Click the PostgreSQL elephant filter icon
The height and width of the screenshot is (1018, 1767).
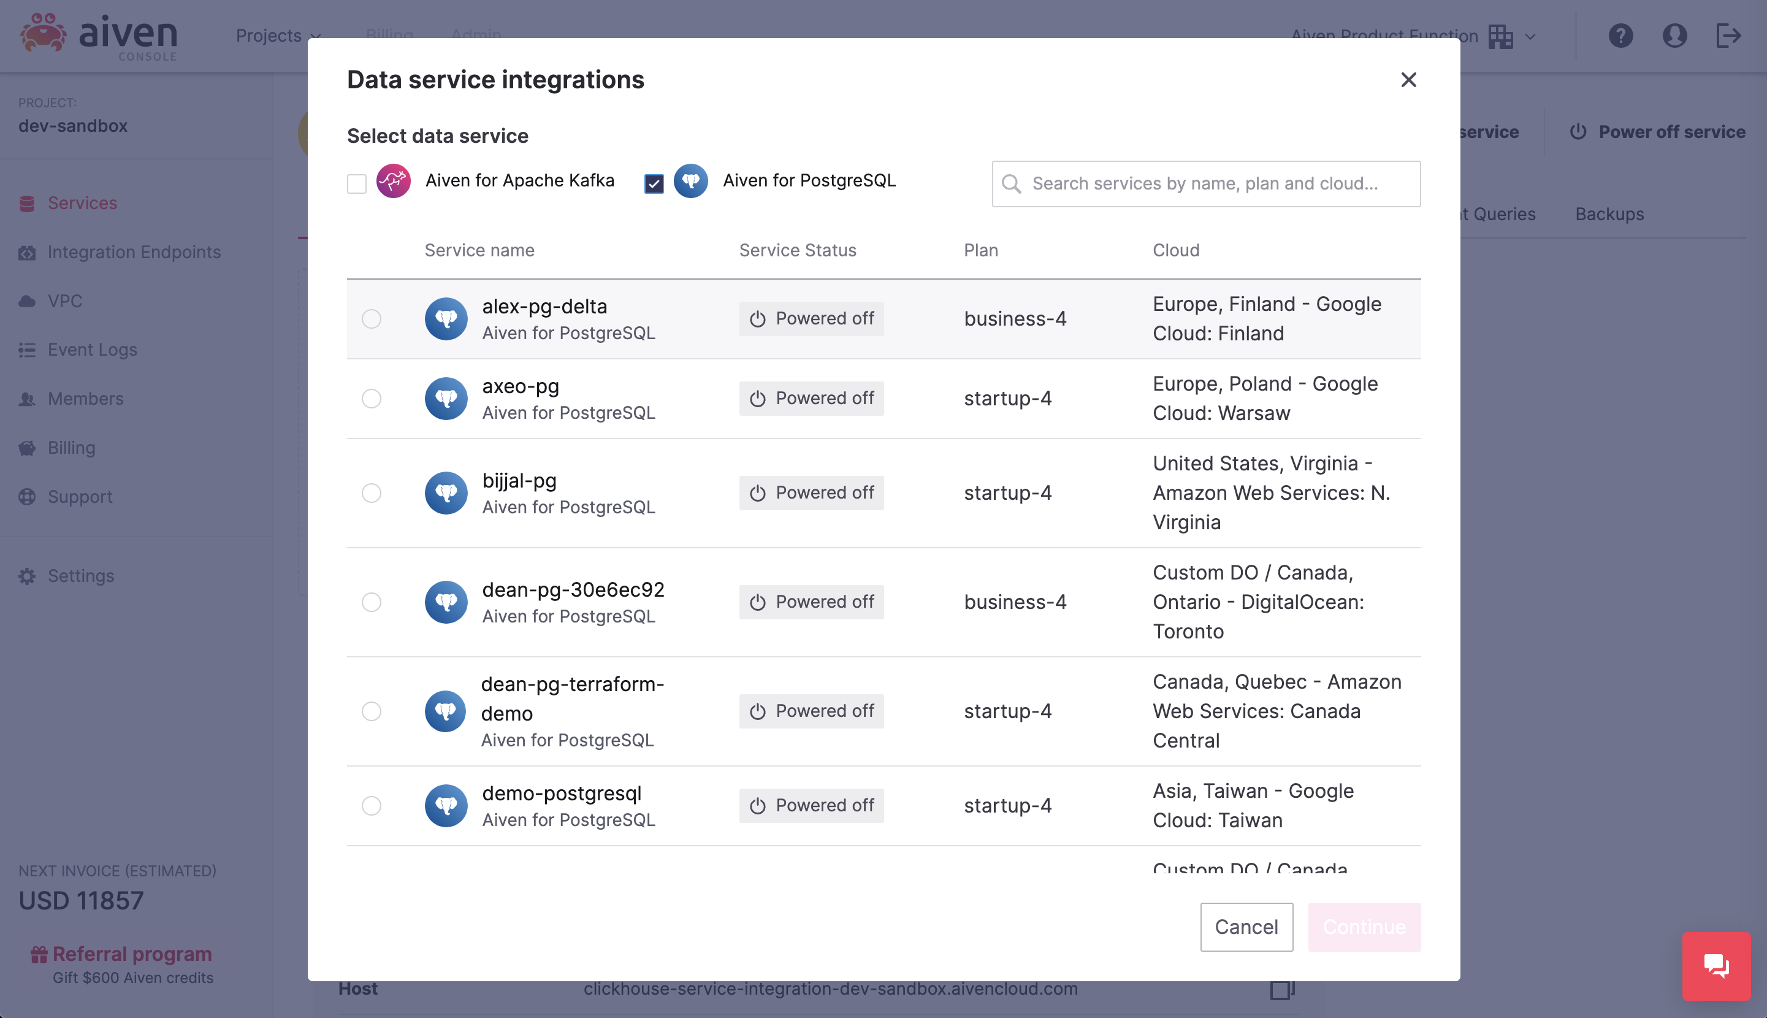(x=690, y=181)
